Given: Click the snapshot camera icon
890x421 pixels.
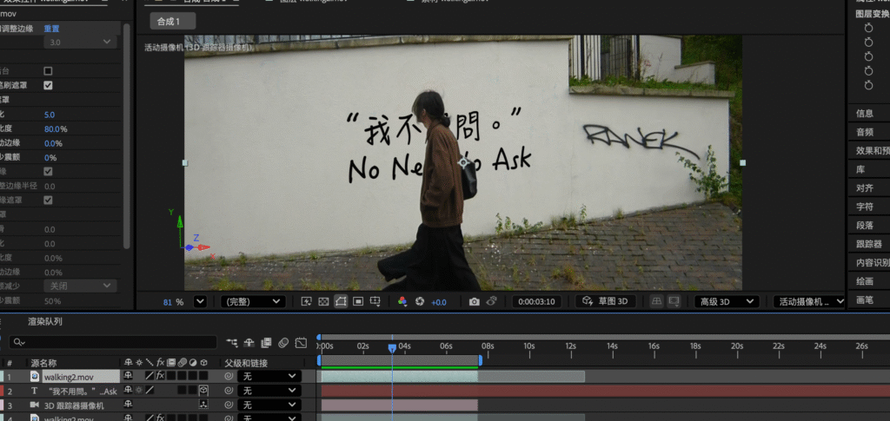Looking at the screenshot, I should (x=474, y=301).
